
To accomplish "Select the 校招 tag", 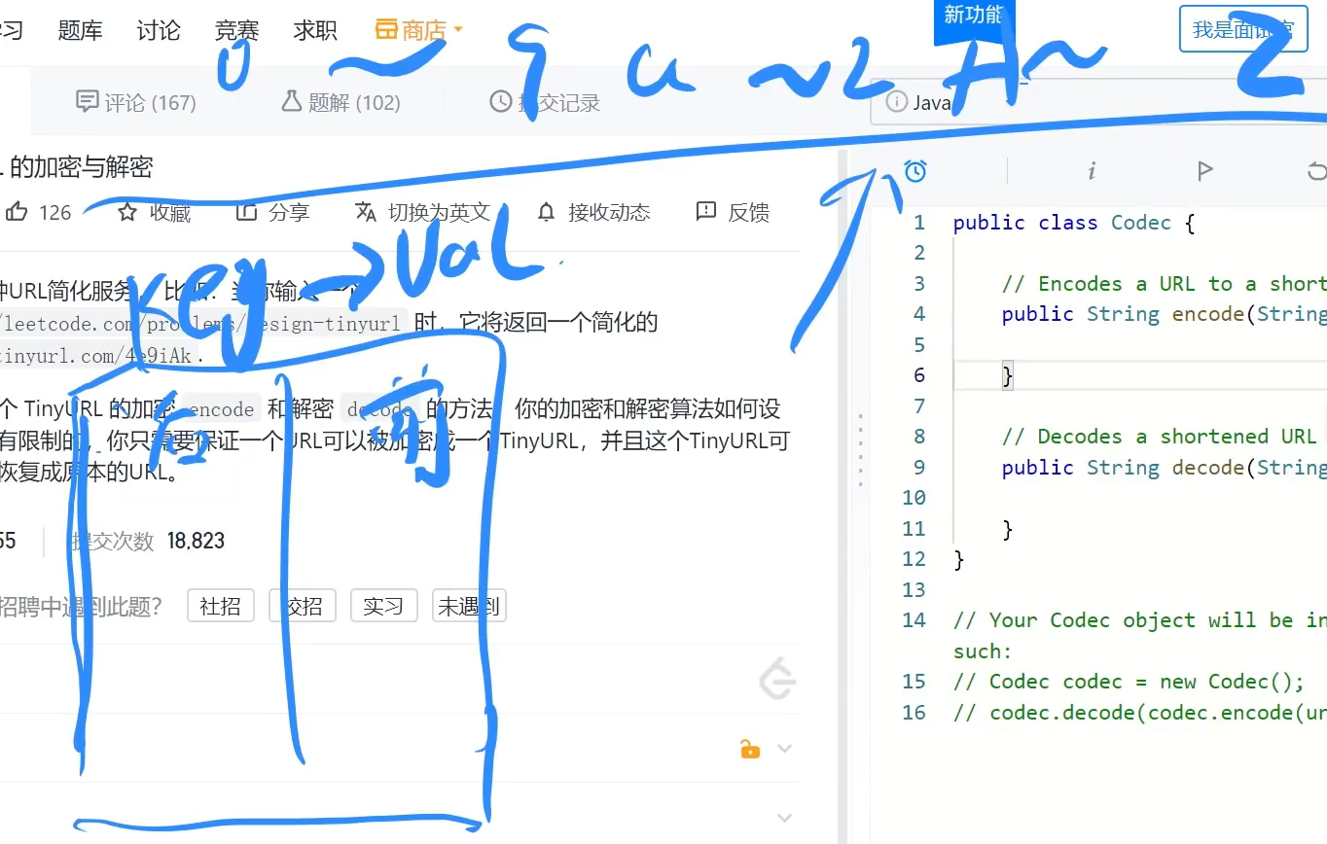I will pyautogui.click(x=302, y=606).
